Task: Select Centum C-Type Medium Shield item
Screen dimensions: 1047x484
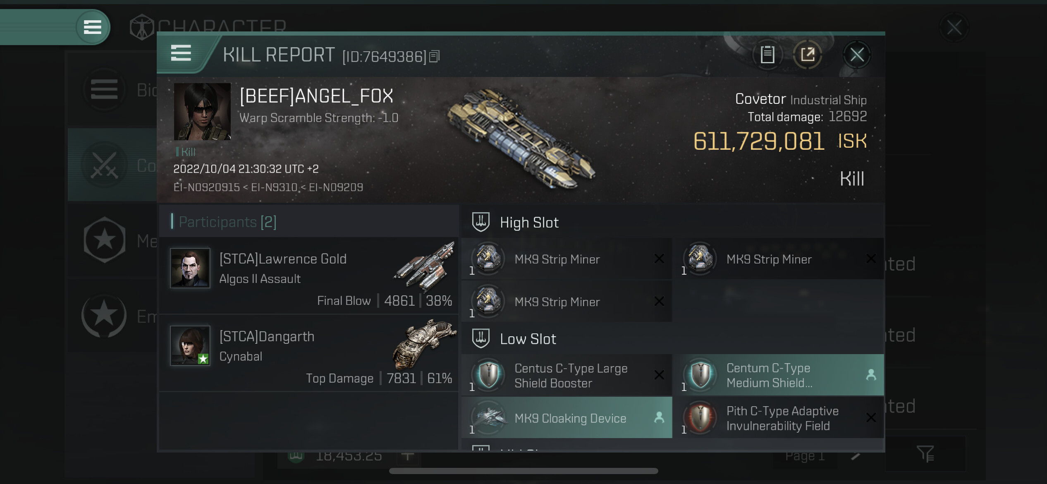Action: [x=779, y=375]
